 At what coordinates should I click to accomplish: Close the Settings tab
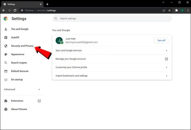pyautogui.click(x=41, y=4)
